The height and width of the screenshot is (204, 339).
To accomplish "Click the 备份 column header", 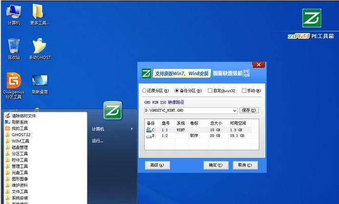I will tap(151, 123).
